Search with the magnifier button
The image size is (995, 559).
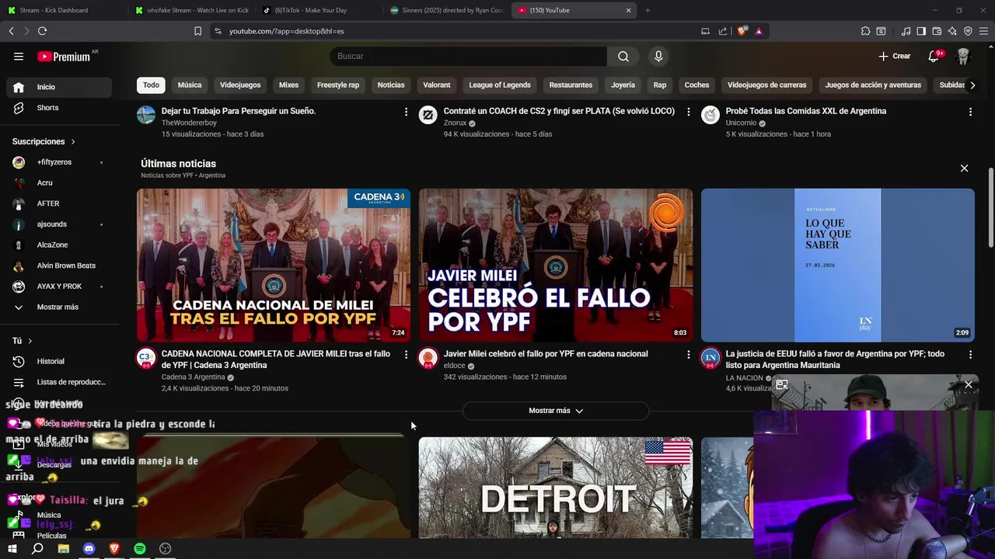(x=623, y=56)
